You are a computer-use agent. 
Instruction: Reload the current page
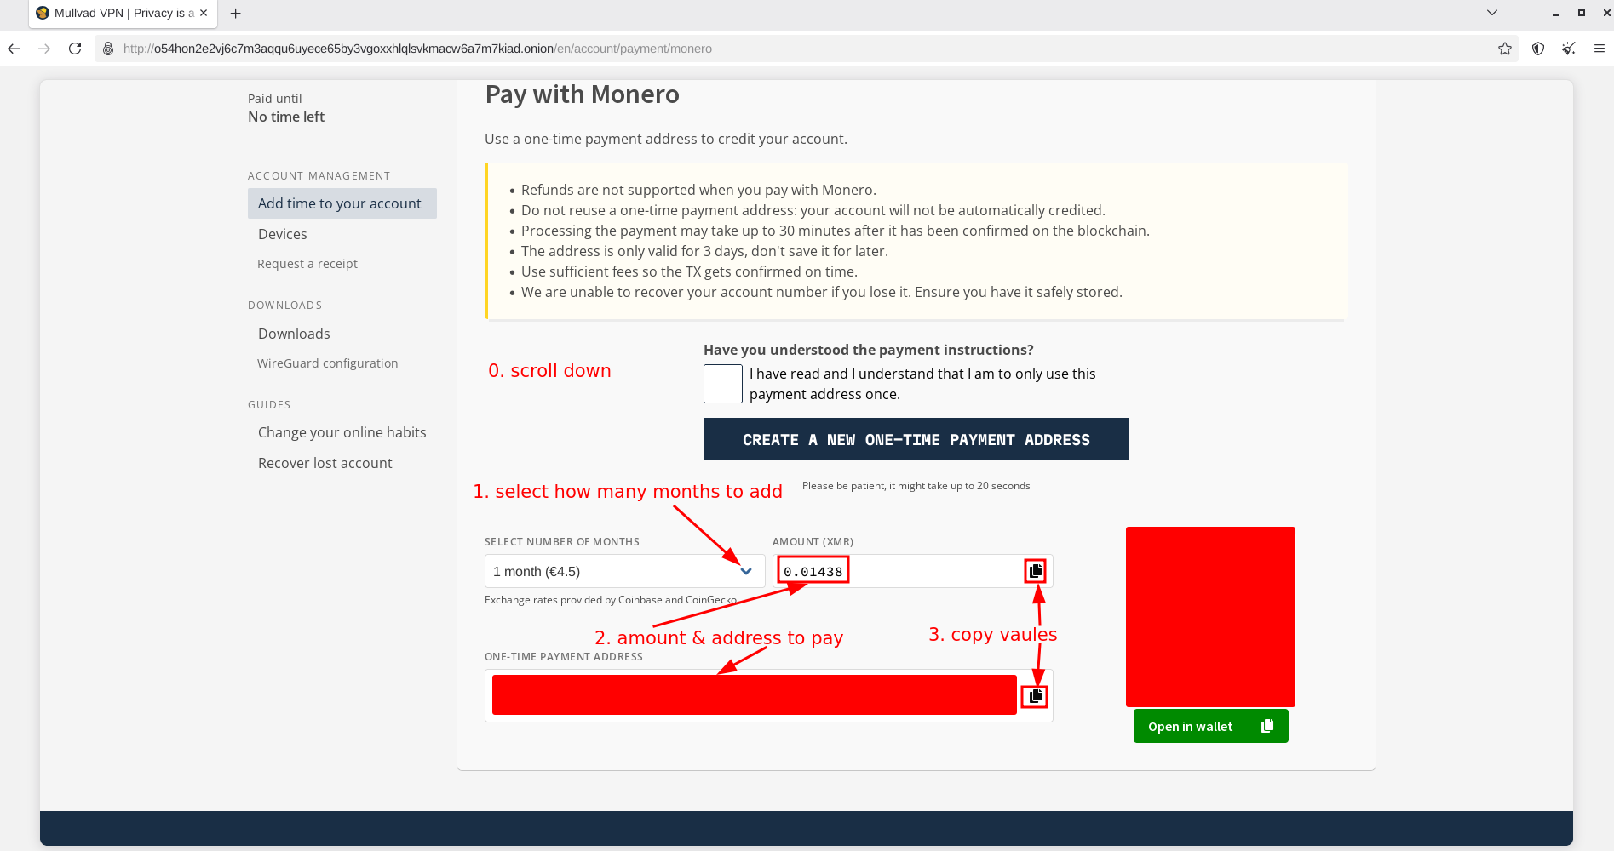75,49
